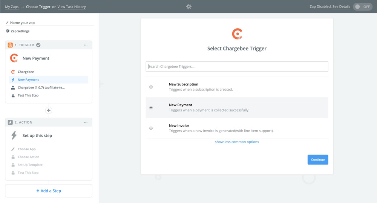Open the trigger step three-dot menu

click(x=86, y=45)
